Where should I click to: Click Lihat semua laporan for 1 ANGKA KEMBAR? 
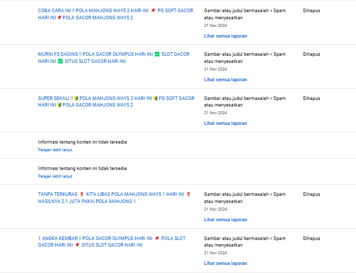pyautogui.click(x=225, y=263)
